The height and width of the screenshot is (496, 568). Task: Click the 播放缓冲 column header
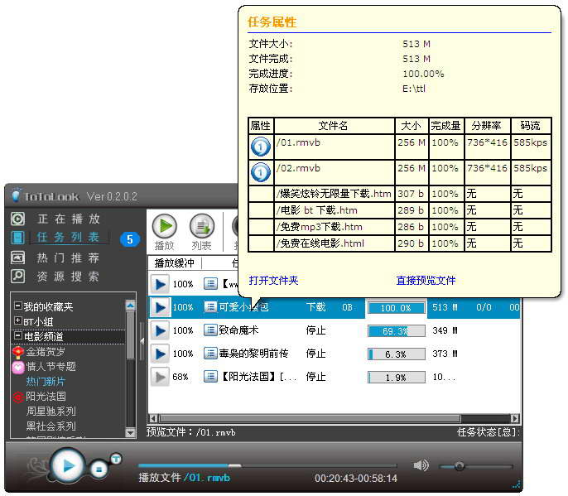(x=175, y=262)
